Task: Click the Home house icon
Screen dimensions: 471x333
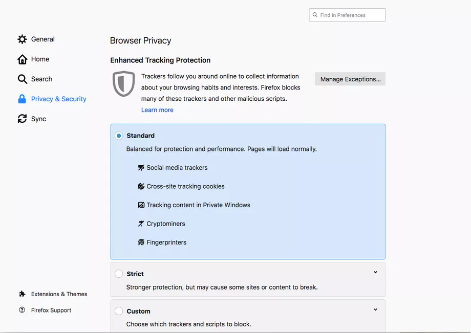Action: pyautogui.click(x=22, y=59)
